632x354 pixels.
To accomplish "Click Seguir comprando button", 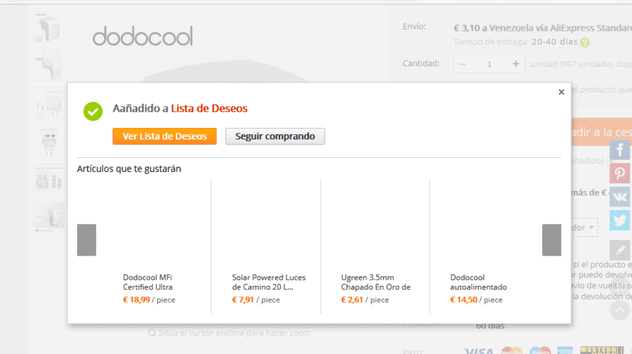I will [275, 136].
